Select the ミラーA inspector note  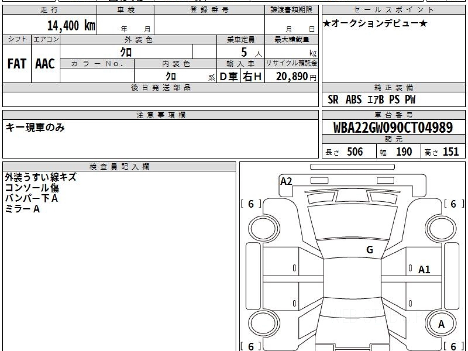click(x=22, y=209)
